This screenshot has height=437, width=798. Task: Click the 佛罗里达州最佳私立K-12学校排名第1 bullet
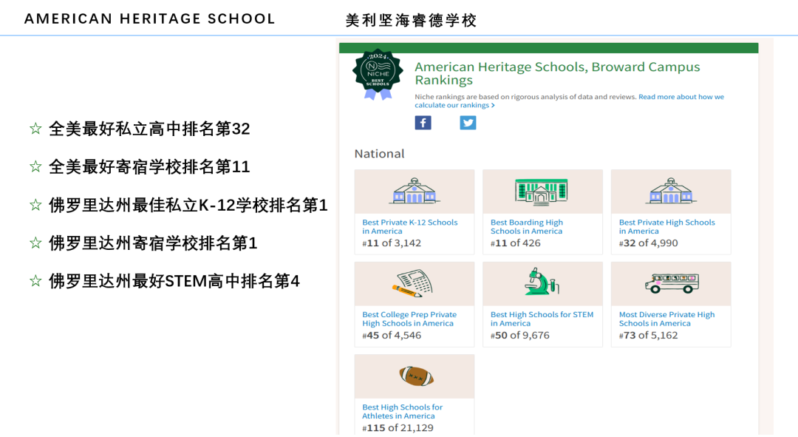pos(188,205)
